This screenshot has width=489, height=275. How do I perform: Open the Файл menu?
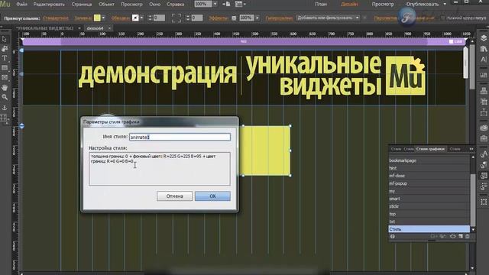(x=21, y=5)
